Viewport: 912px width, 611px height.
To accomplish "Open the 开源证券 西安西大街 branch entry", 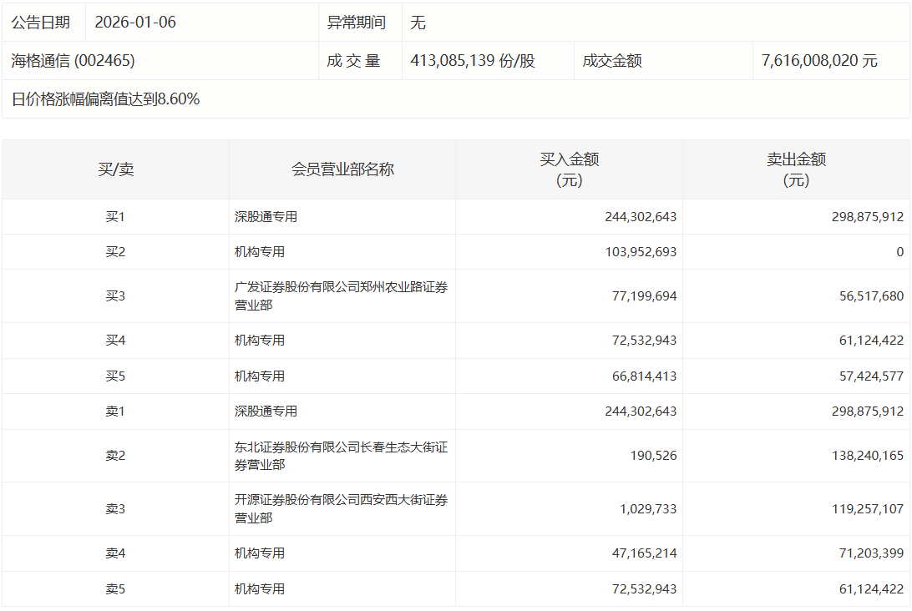I will [341, 509].
